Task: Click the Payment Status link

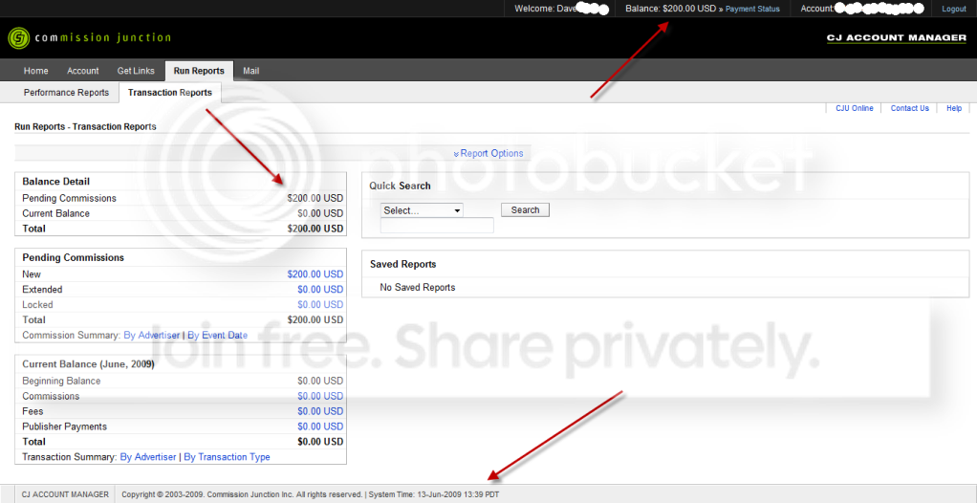Action: [752, 9]
